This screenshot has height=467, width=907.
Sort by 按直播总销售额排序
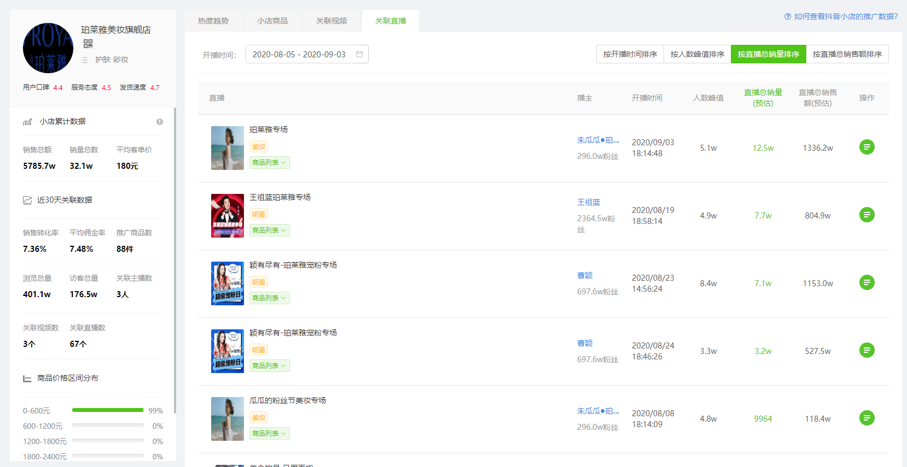(x=847, y=54)
